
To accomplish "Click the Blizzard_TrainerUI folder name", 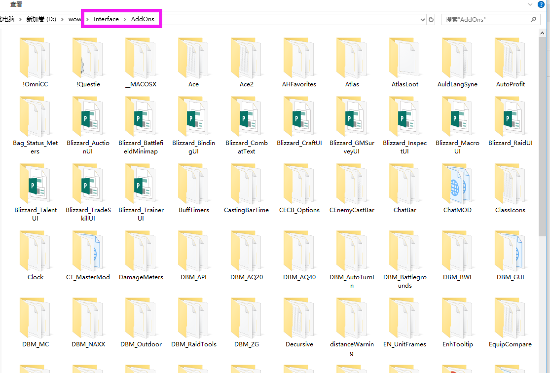I will [x=141, y=214].
